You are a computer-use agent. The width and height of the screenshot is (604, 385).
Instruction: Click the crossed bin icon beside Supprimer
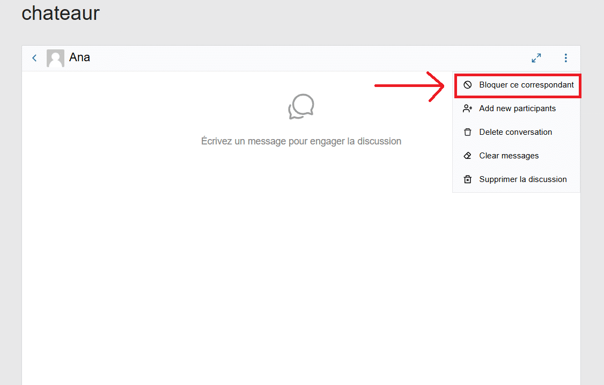click(468, 179)
